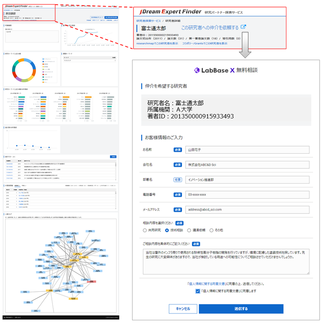This screenshot has width=322, height=329.
Task: Click the donut chart of research keywords
Action: coord(24,70)
